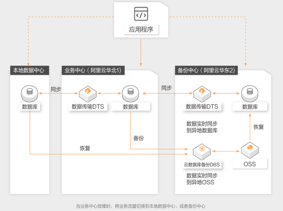283x211 pixels.
Task: Click 同步 label between business and backup centers
Action: click(167, 88)
